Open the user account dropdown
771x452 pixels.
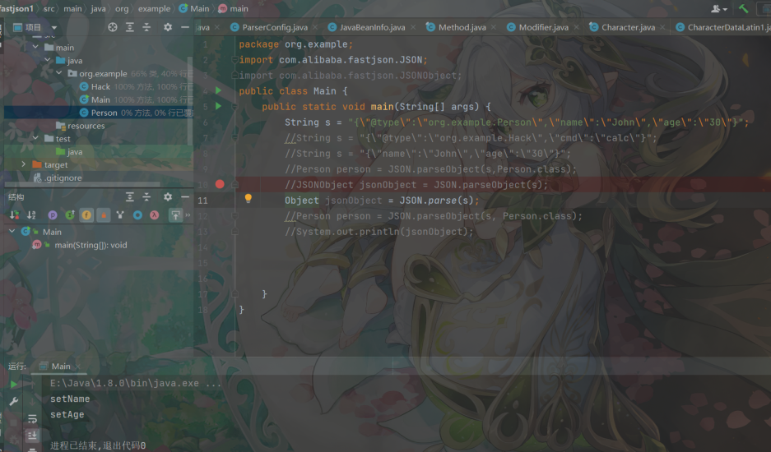tap(719, 9)
